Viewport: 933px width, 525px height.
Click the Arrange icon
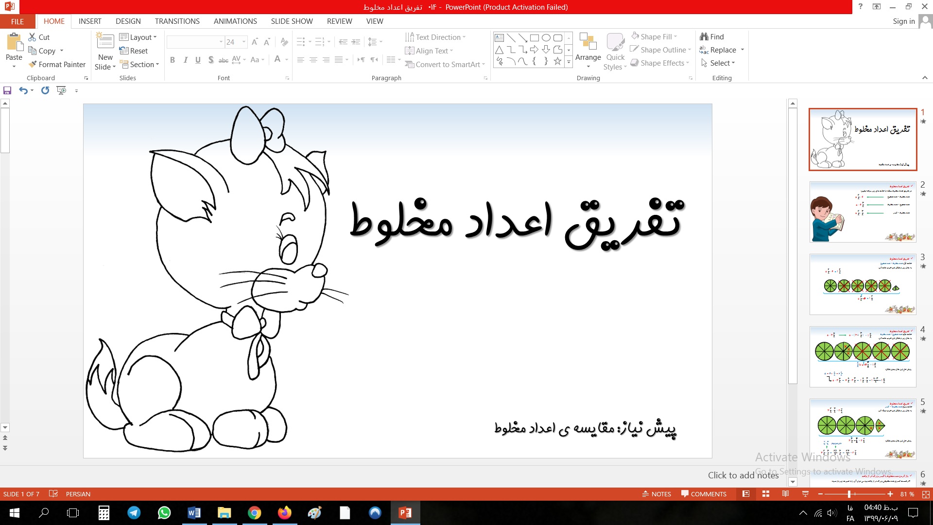click(588, 43)
